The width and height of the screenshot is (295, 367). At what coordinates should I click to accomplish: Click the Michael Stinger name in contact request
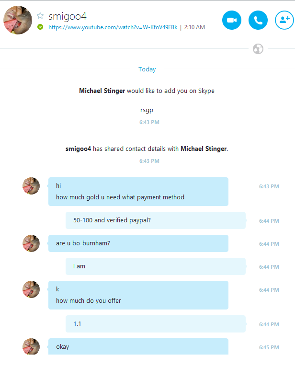pyautogui.click(x=102, y=91)
